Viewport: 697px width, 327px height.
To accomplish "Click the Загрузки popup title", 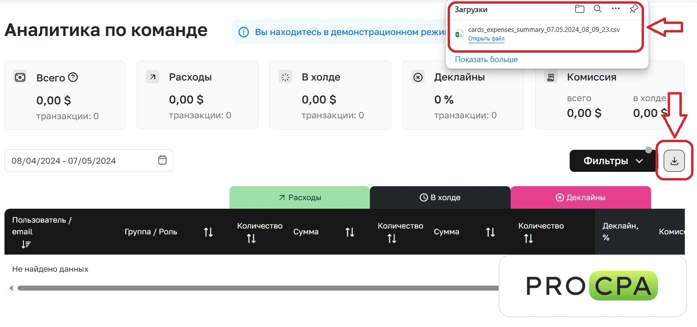I will point(471,9).
